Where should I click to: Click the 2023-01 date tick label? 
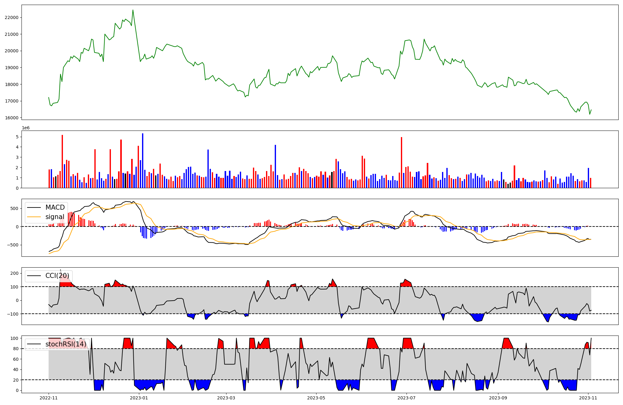coord(139,398)
